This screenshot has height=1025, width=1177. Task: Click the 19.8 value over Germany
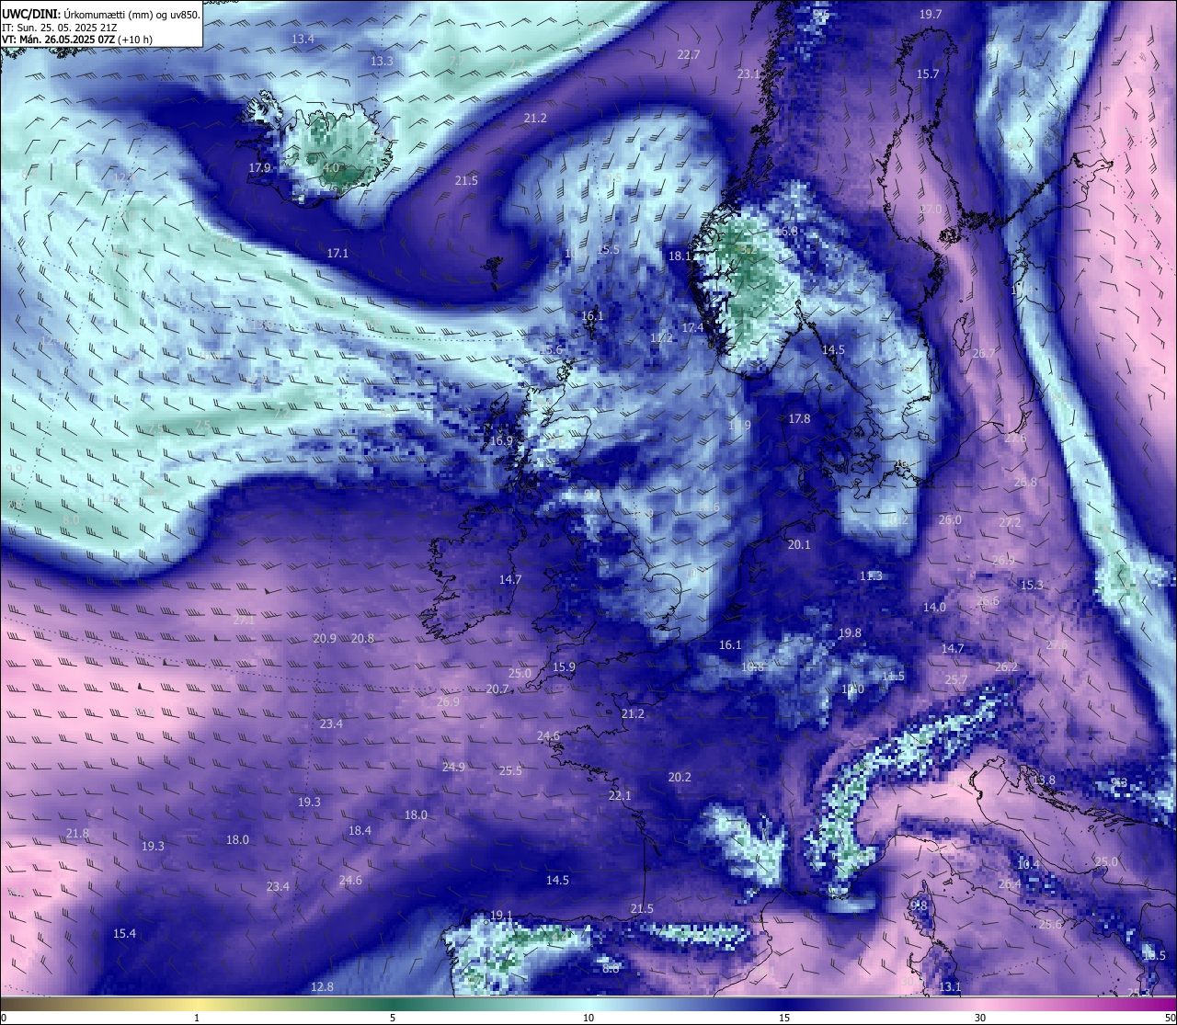click(x=850, y=633)
